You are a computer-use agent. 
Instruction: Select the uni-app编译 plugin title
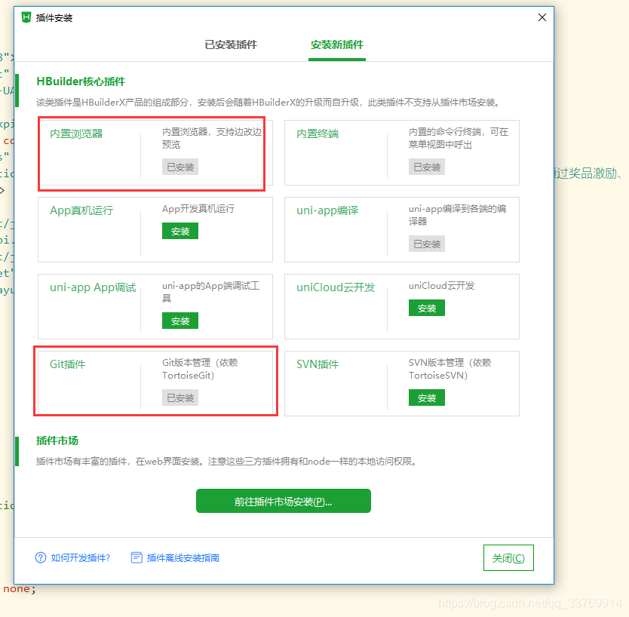coord(327,210)
